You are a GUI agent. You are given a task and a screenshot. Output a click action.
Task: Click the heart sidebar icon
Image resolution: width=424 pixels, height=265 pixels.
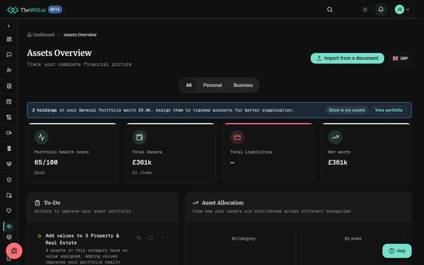pyautogui.click(x=9, y=211)
